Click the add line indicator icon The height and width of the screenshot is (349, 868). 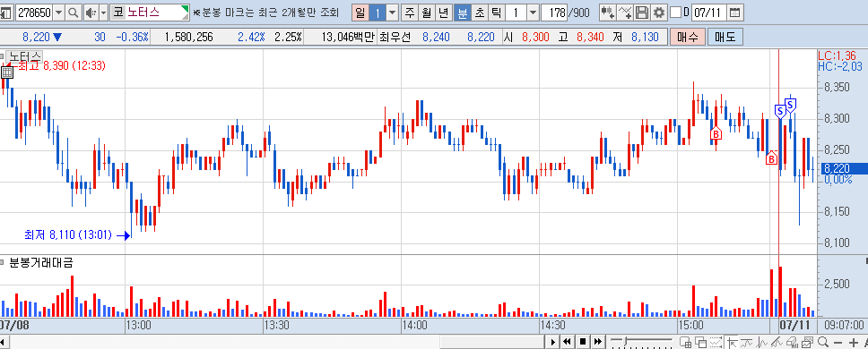tap(625, 13)
